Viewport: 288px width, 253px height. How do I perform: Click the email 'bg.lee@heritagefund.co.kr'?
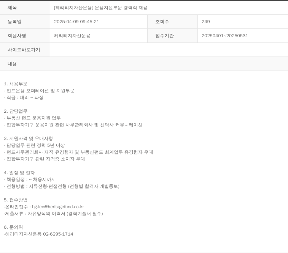point(58,207)
